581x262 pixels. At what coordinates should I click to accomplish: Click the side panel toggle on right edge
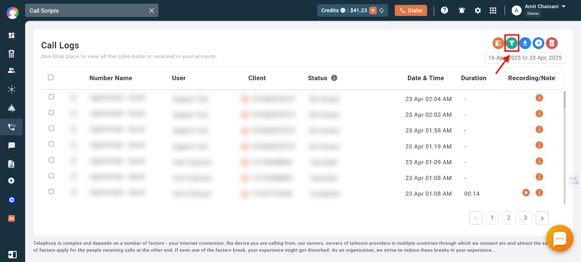(x=573, y=179)
